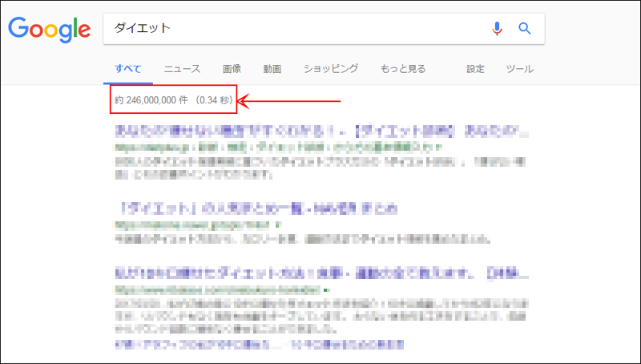641x364 pixels.
Task: Click the Google logo
Action: [50, 30]
